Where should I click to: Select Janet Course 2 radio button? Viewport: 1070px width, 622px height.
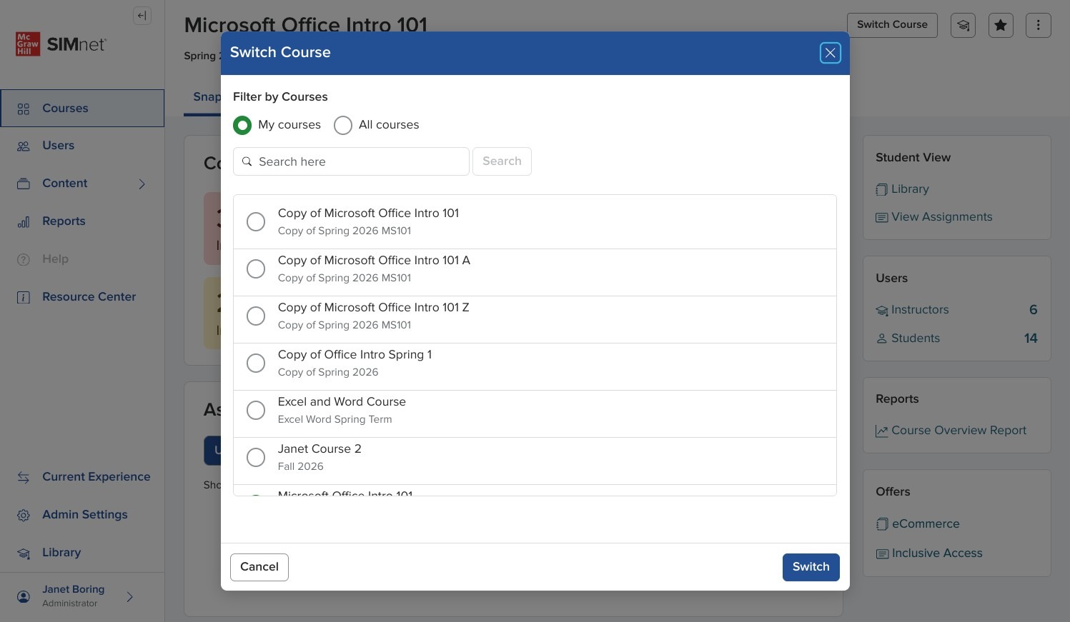tap(256, 457)
